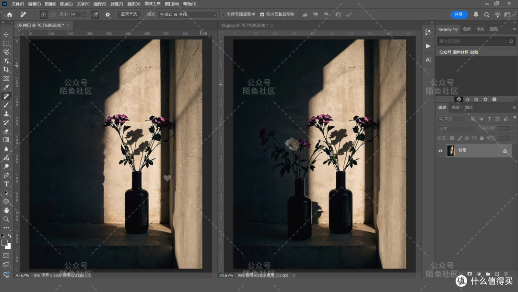Image resolution: width=518 pixels, height=292 pixels.
Task: Toggle type layer filter icon
Action: pyautogui.click(x=489, y=119)
